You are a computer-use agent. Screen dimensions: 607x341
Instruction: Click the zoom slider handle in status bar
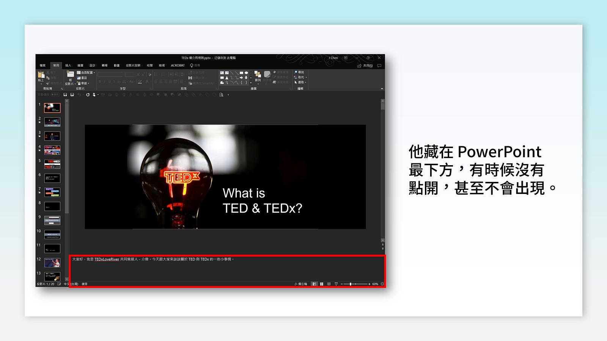click(x=351, y=284)
